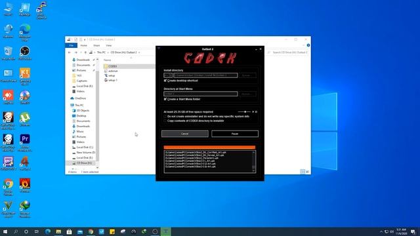Image resolution: width=420 pixels, height=236 pixels.
Task: Click the orange installation progress bar
Action: (209, 147)
